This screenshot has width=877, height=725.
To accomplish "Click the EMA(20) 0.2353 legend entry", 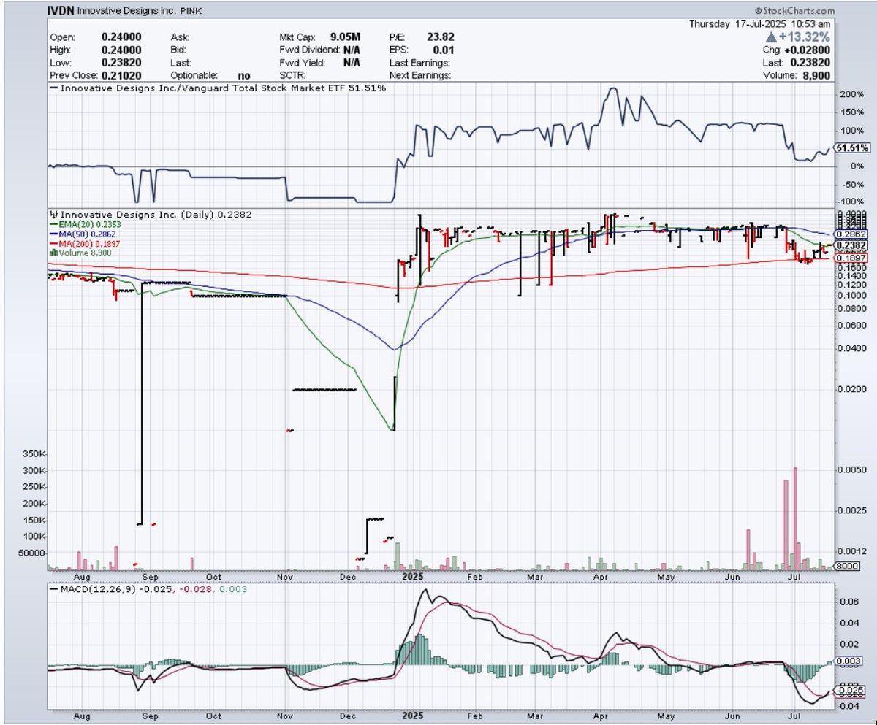I will pos(85,226).
